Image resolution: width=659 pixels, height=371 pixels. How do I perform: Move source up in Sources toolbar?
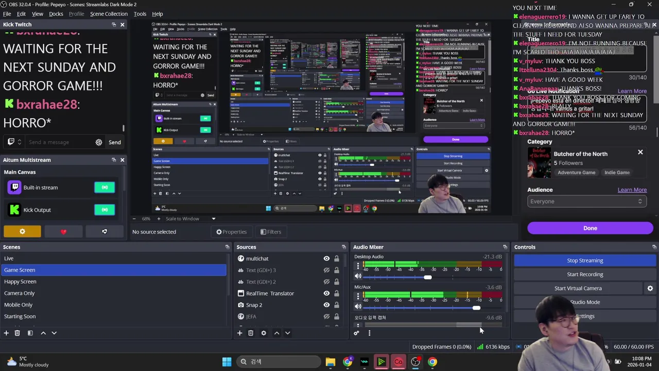click(x=276, y=333)
